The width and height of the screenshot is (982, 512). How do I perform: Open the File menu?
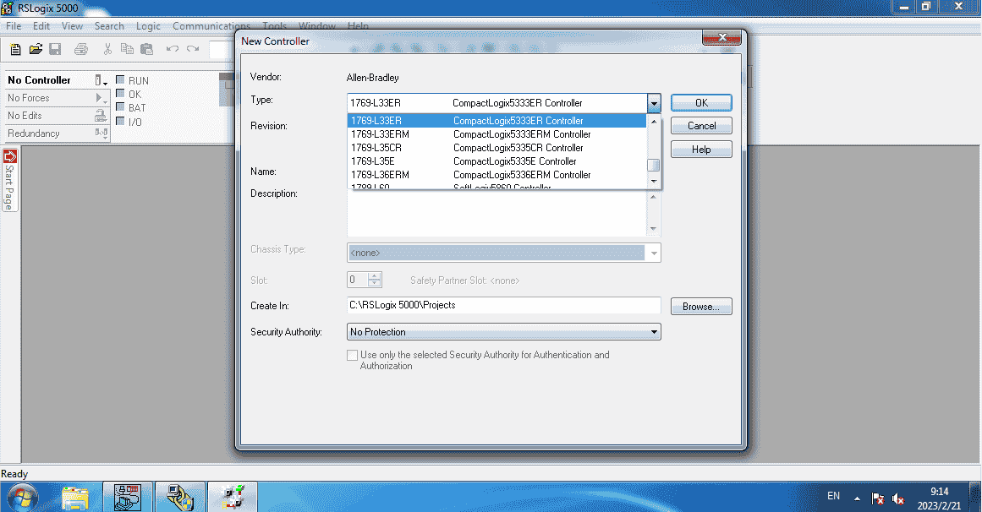click(14, 26)
